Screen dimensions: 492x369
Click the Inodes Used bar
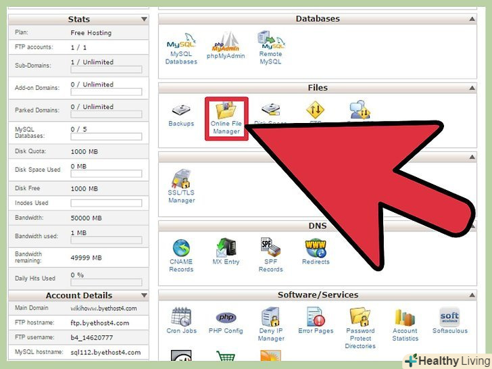(106, 203)
